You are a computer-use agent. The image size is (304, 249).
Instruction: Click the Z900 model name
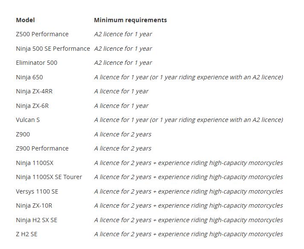coord(23,134)
